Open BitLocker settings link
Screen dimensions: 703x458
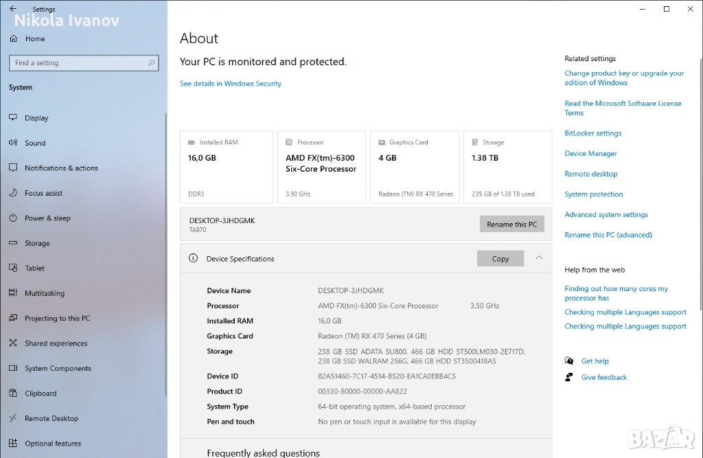pyautogui.click(x=592, y=133)
